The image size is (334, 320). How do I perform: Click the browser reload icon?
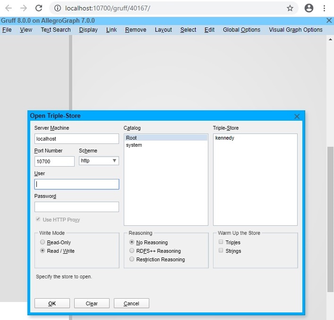click(x=39, y=8)
